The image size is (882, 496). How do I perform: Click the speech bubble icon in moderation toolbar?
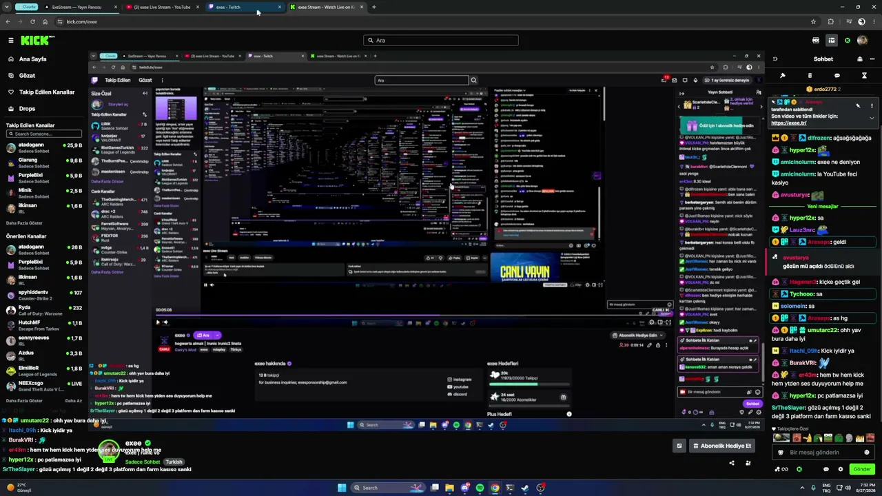coord(837,76)
